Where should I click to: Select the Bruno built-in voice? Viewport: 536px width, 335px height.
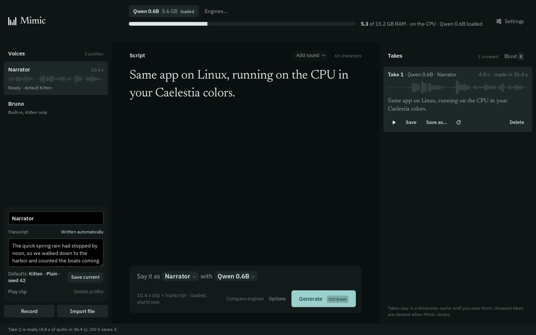click(56, 108)
